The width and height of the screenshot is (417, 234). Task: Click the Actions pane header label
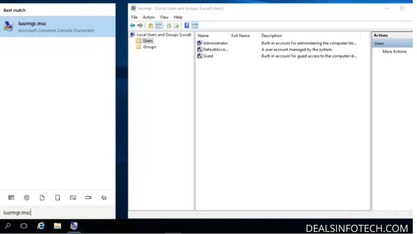[x=381, y=35]
